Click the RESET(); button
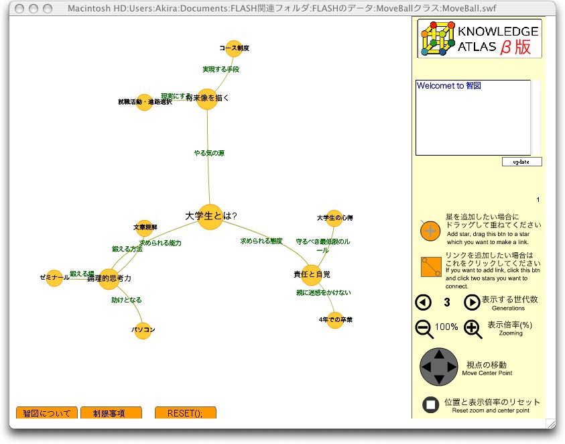The image size is (565, 444). click(x=185, y=413)
